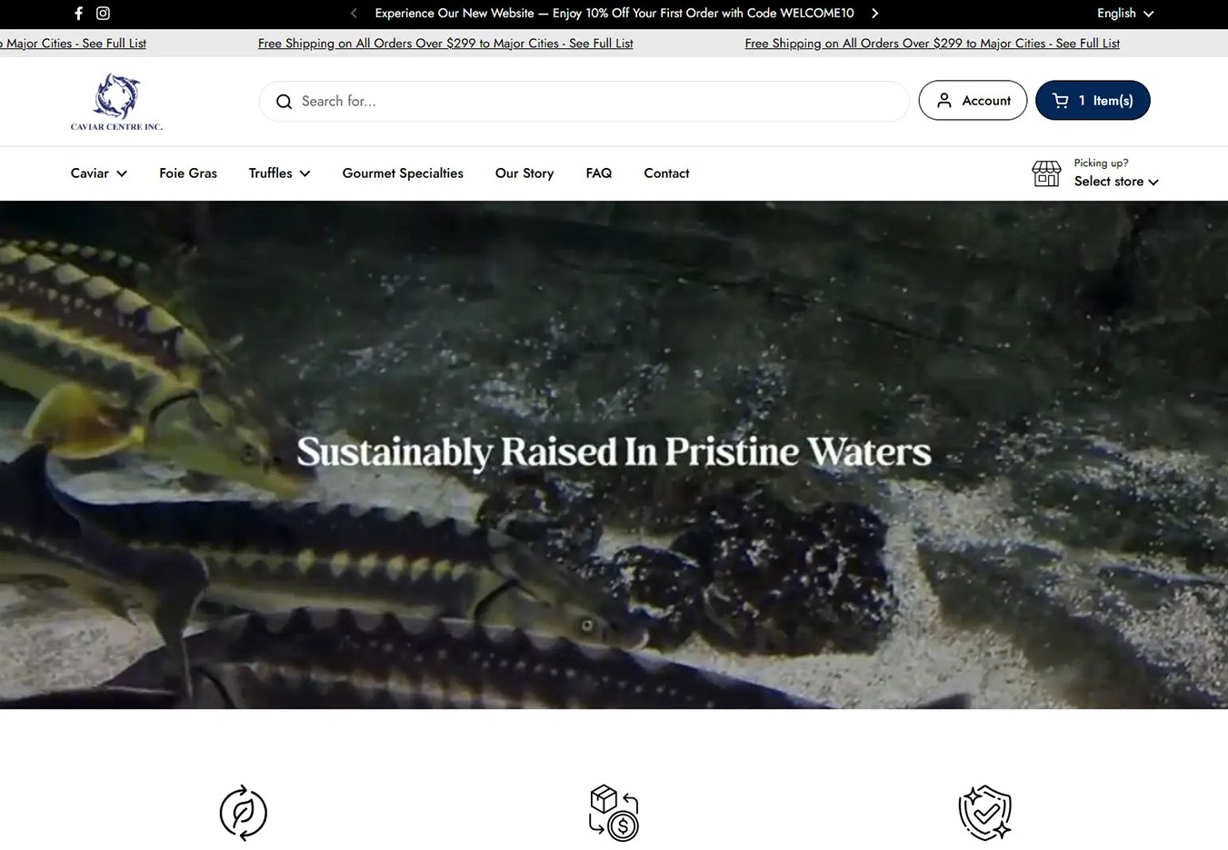The width and height of the screenshot is (1228, 850).
Task: Open the cart with 1 Item(s)
Action: click(1093, 101)
